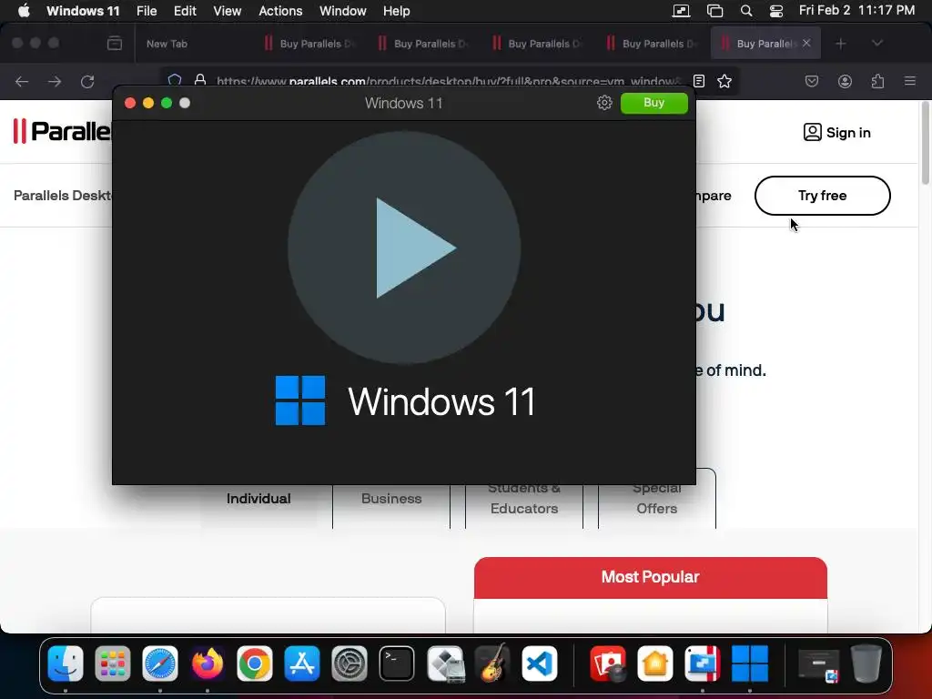Viewport: 932px width, 699px height.
Task: Click the page vertical scrollbar
Action: [926, 144]
